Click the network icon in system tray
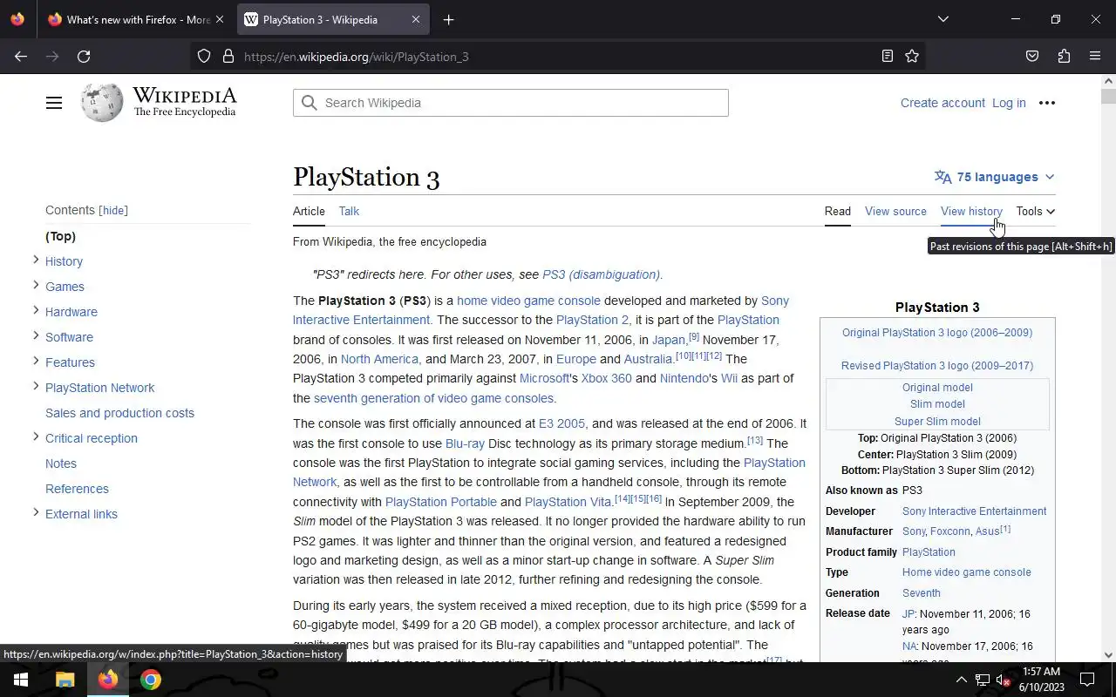Viewport: 1116px width, 697px height. pyautogui.click(x=982, y=680)
